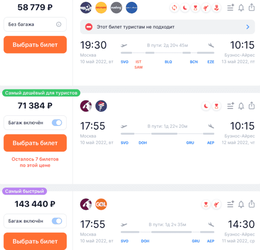
Task: Click the share icon on the 143 440 ₽ ticket
Action: tap(251, 204)
